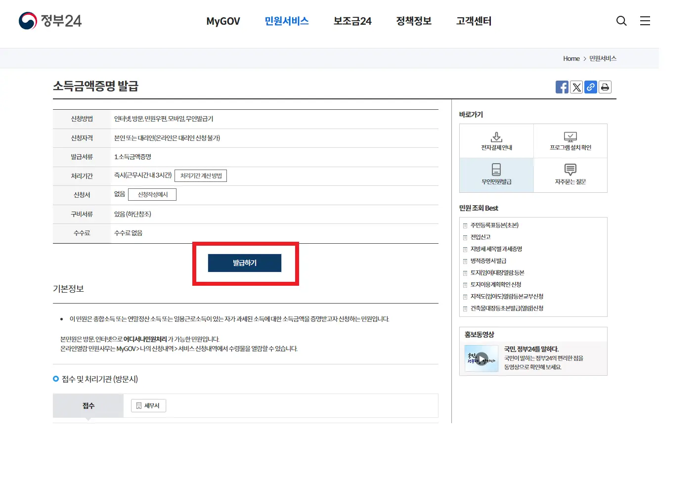
Task: Click the 세무서 button
Action: coord(148,405)
